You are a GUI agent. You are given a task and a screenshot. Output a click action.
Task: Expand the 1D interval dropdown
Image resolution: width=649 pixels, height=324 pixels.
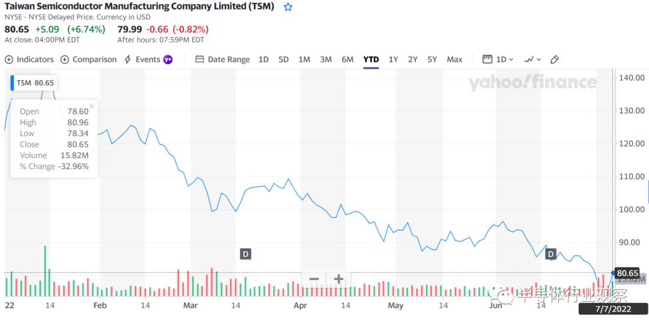pos(499,59)
